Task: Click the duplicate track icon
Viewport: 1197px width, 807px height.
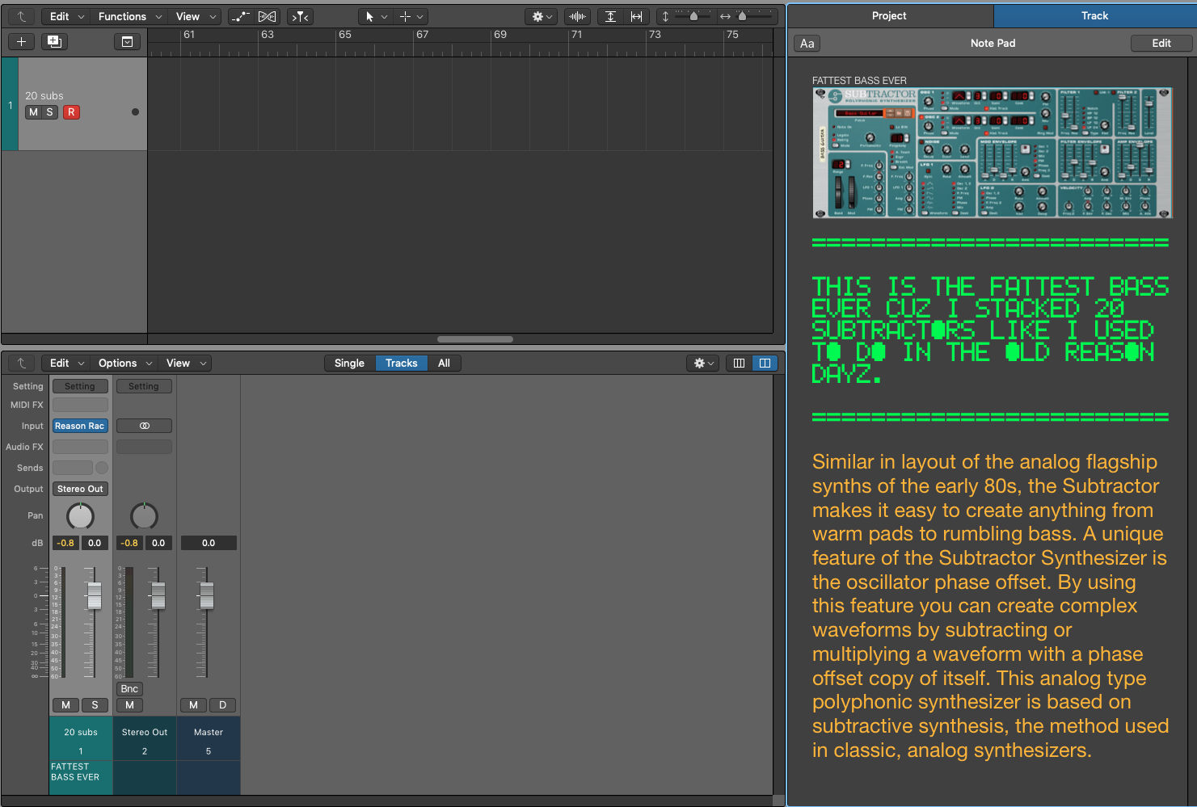Action: (x=54, y=41)
